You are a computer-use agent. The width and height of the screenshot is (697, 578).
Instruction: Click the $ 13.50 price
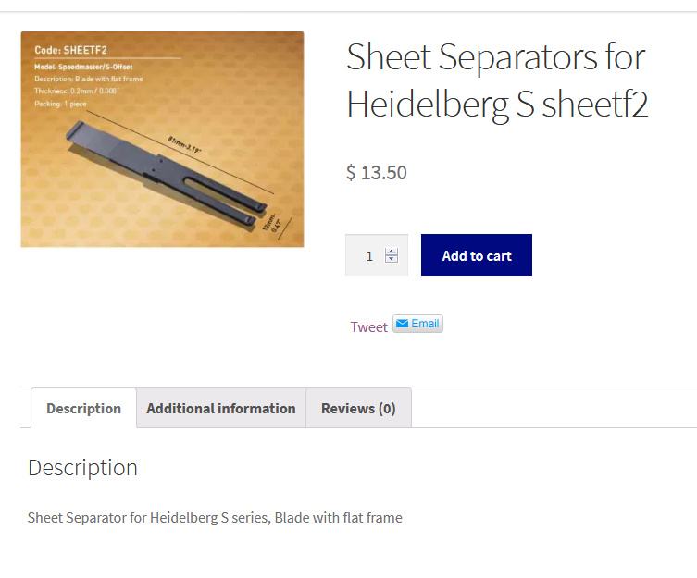(x=377, y=172)
